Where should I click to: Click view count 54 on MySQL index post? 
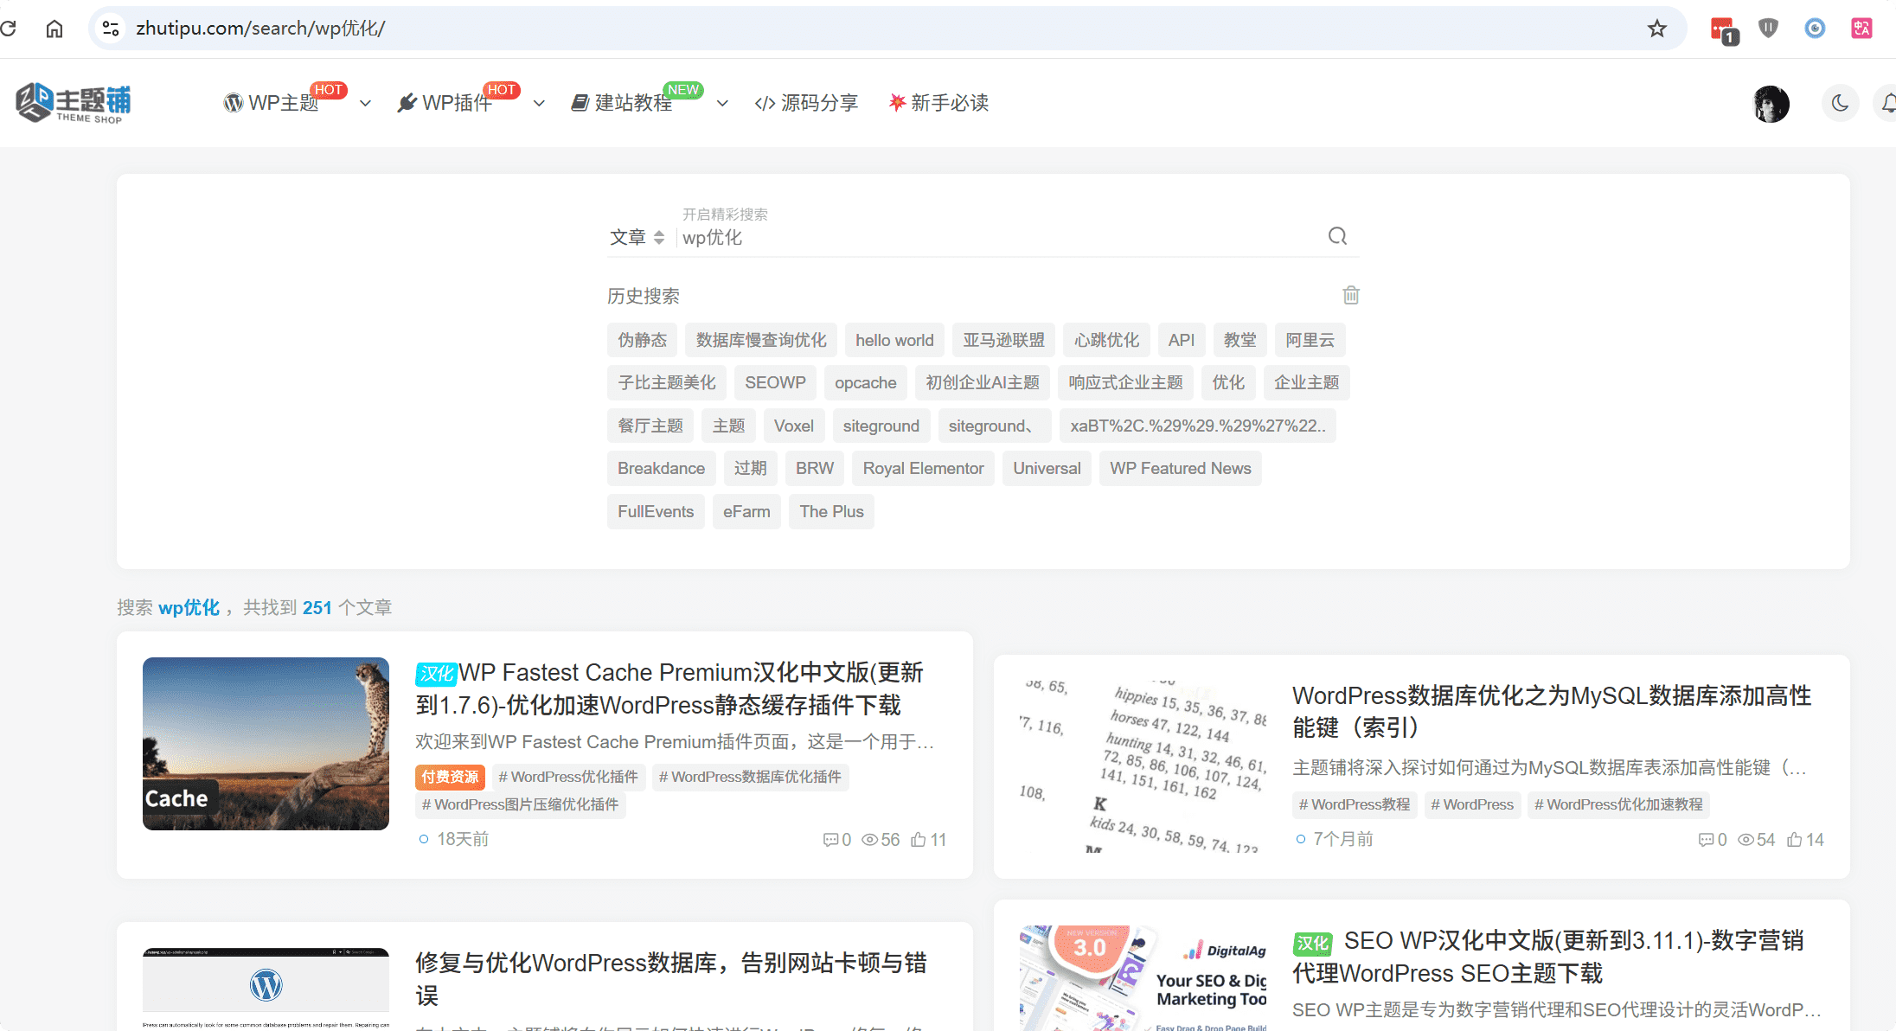click(1756, 840)
